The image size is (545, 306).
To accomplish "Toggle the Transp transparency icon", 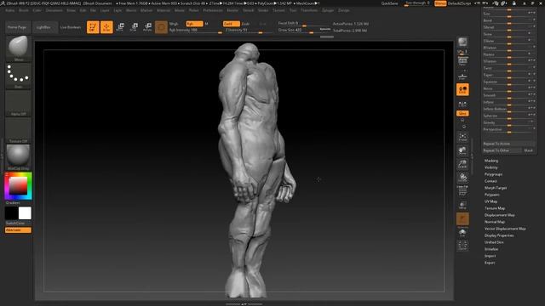I will (x=462, y=205).
